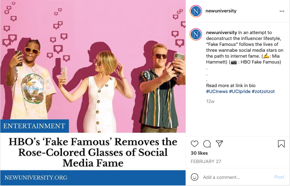This screenshot has height=186, width=290.
Task: Like the post with the heart icon
Action: coord(195,144)
